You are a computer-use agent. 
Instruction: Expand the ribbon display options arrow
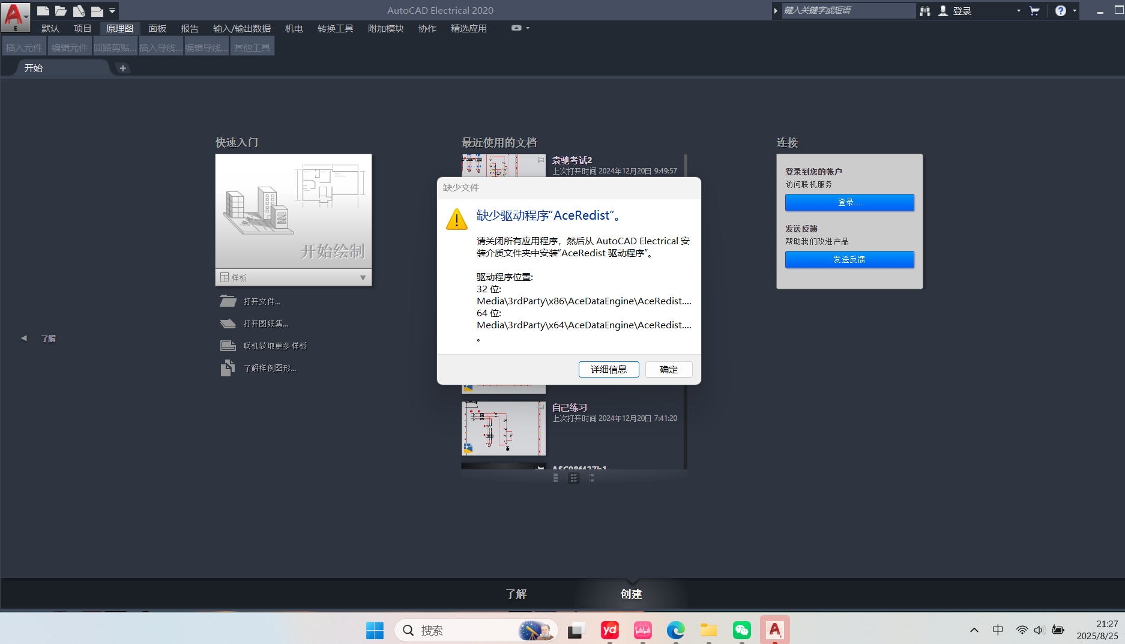pyautogui.click(x=528, y=28)
